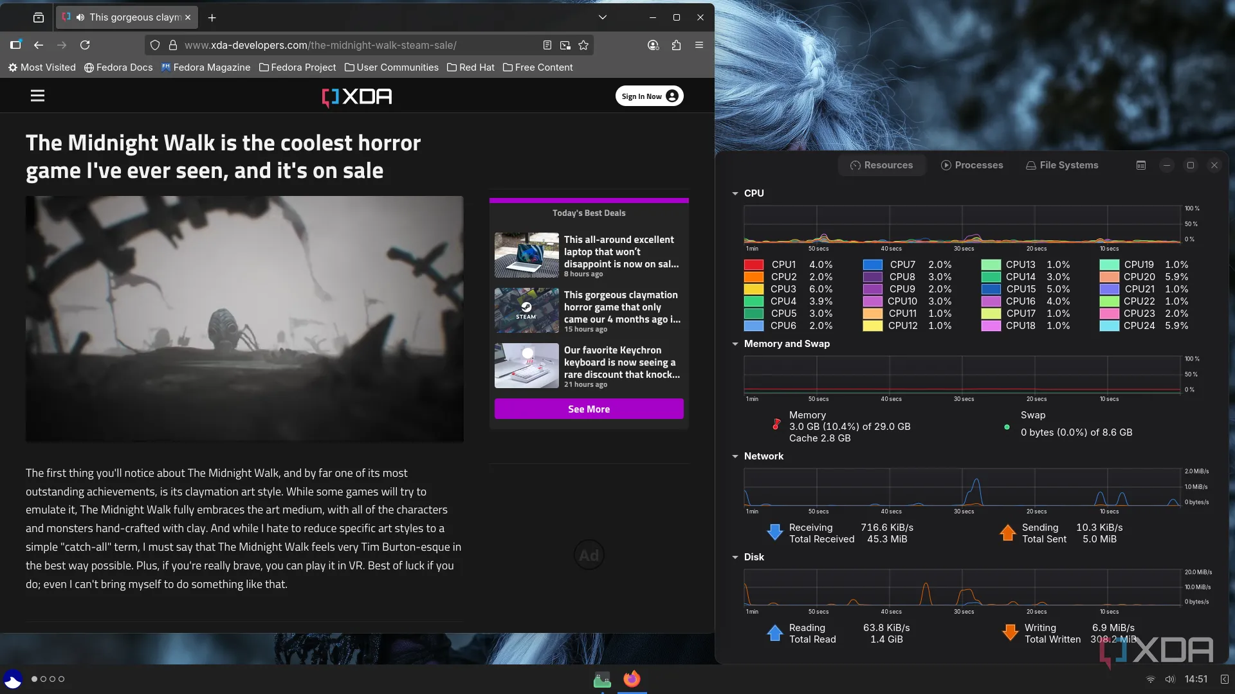Click the Firefox reload page icon
Screen dimensions: 1235x694
pyautogui.click(x=85, y=45)
